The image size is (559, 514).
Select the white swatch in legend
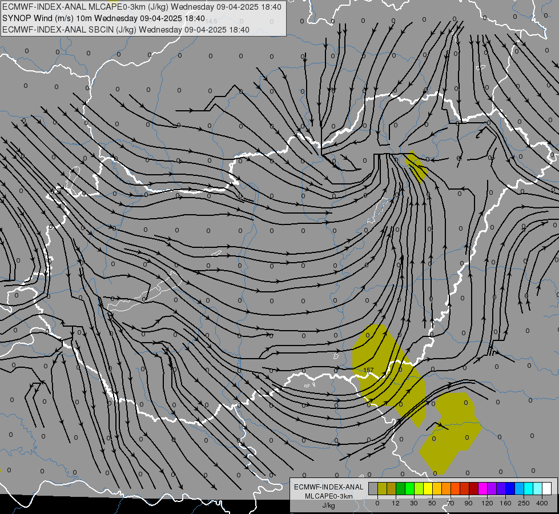[547, 489]
